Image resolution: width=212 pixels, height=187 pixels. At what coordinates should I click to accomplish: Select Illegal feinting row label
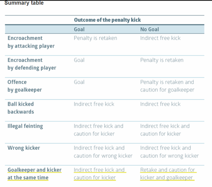(x=25, y=126)
